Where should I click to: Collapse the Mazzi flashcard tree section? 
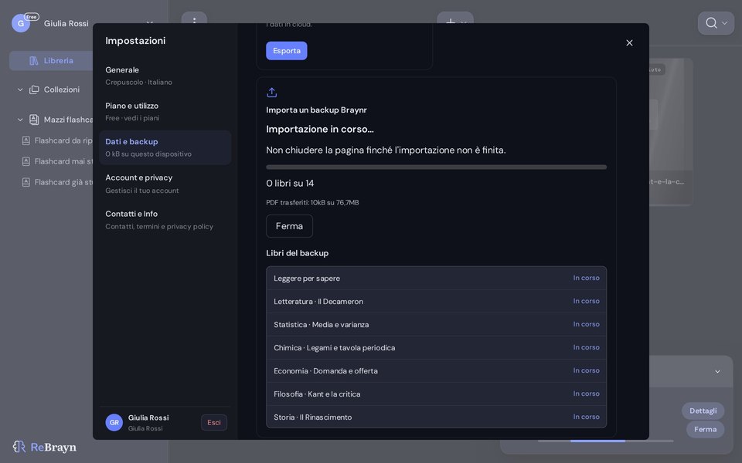point(20,120)
